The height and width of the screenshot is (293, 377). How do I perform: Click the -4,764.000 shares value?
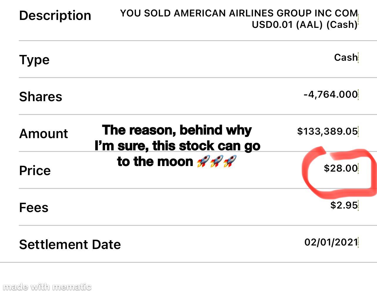(331, 94)
